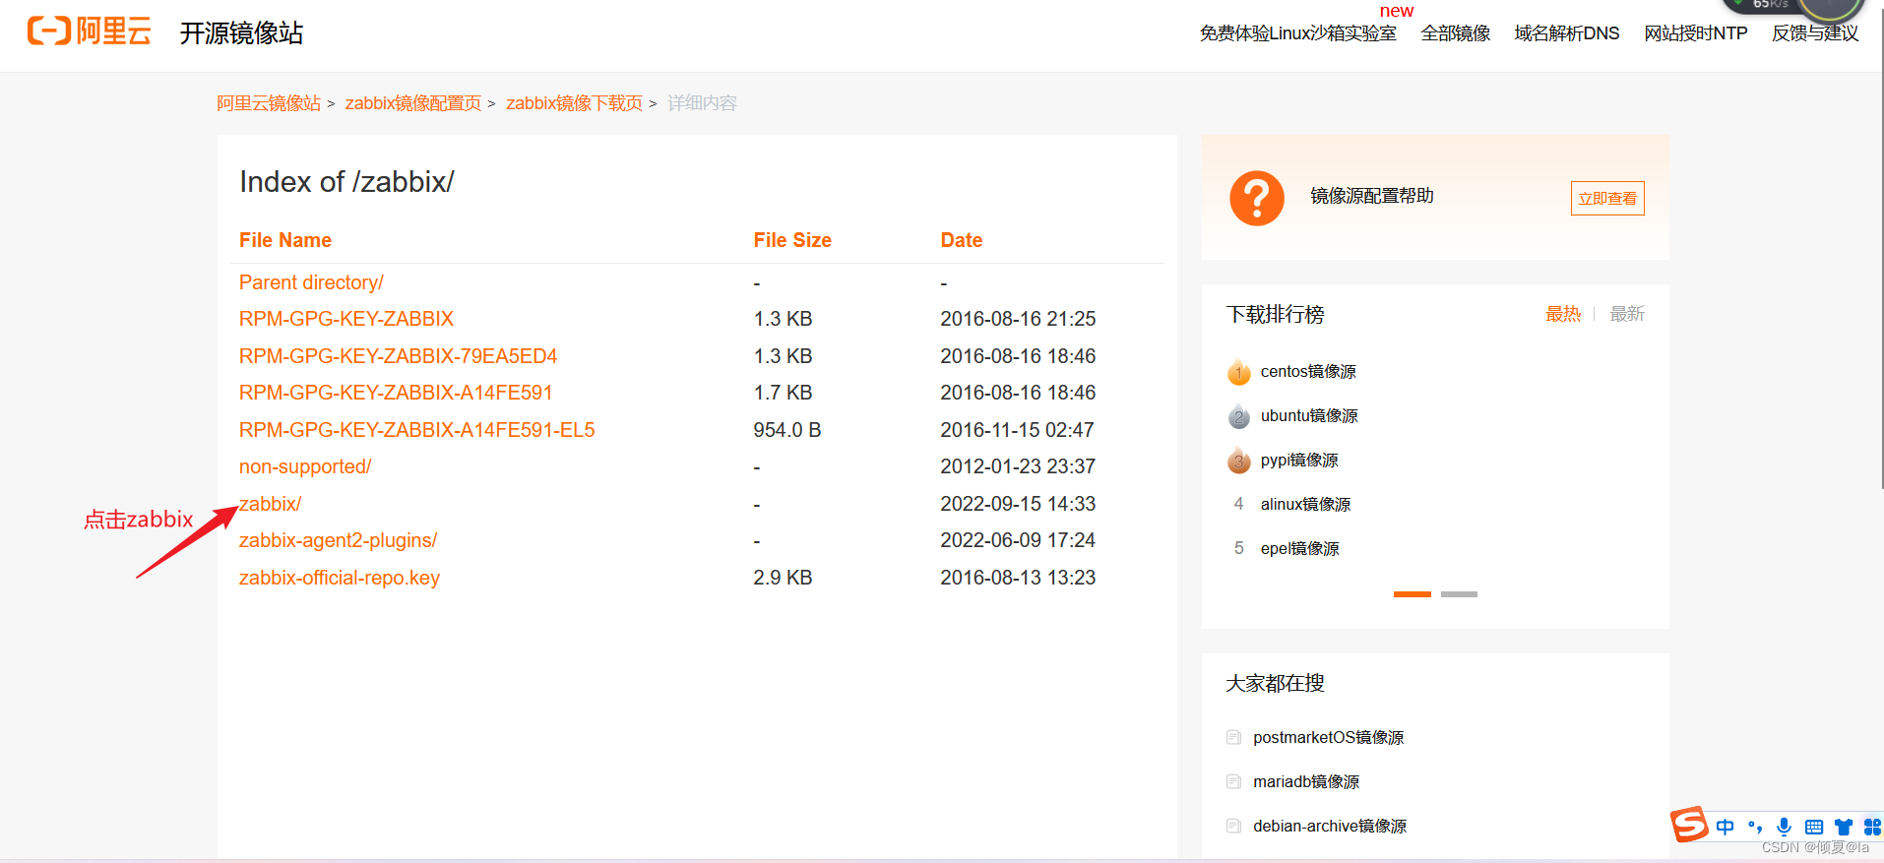The image size is (1884, 863).
Task: Open pypi镜像源 in ranking
Action: click(1299, 460)
